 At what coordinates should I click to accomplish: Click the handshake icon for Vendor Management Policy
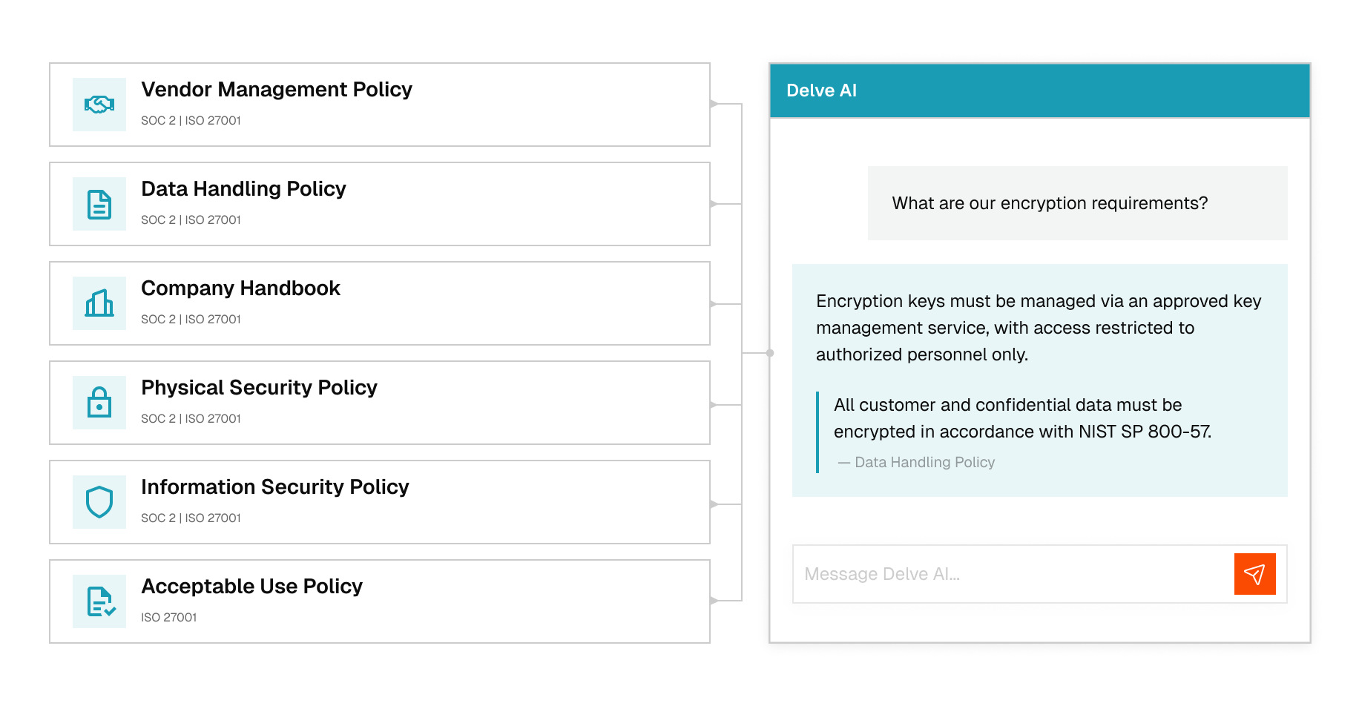point(99,105)
